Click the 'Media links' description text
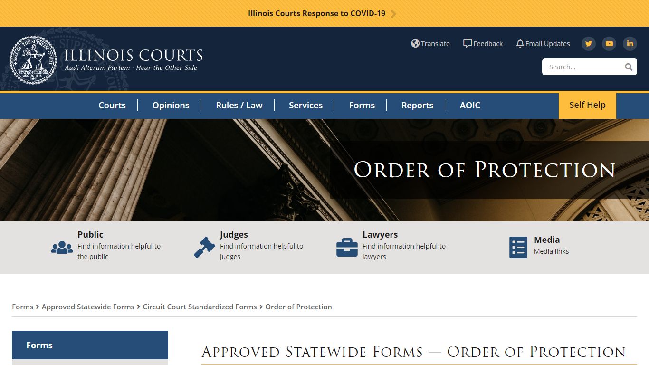 click(551, 251)
